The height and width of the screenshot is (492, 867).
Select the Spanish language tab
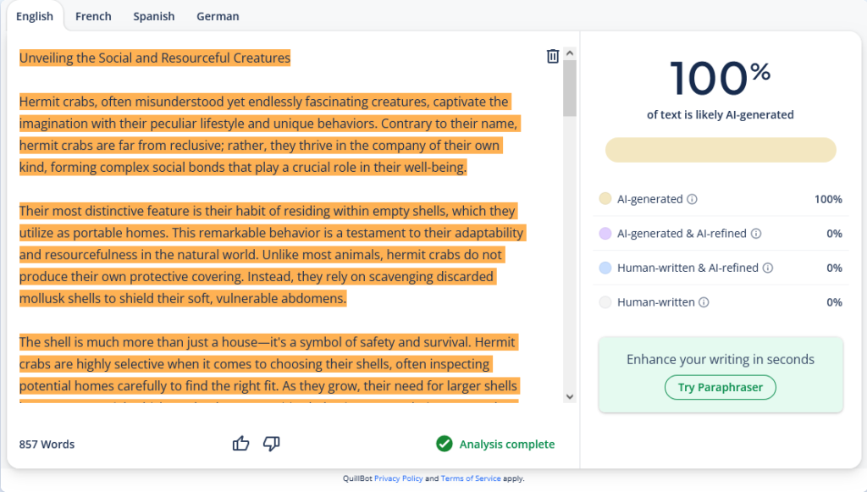coord(153,16)
